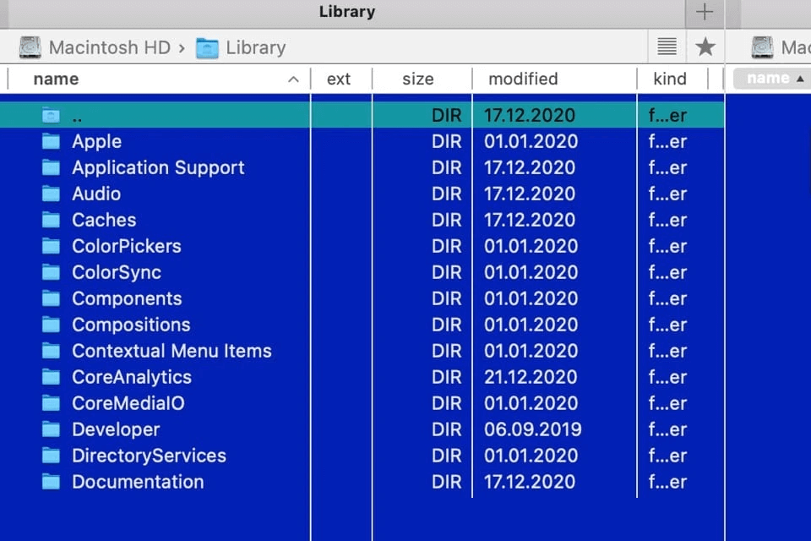The width and height of the screenshot is (811, 541).
Task: Open favorites star button
Action: pos(705,47)
